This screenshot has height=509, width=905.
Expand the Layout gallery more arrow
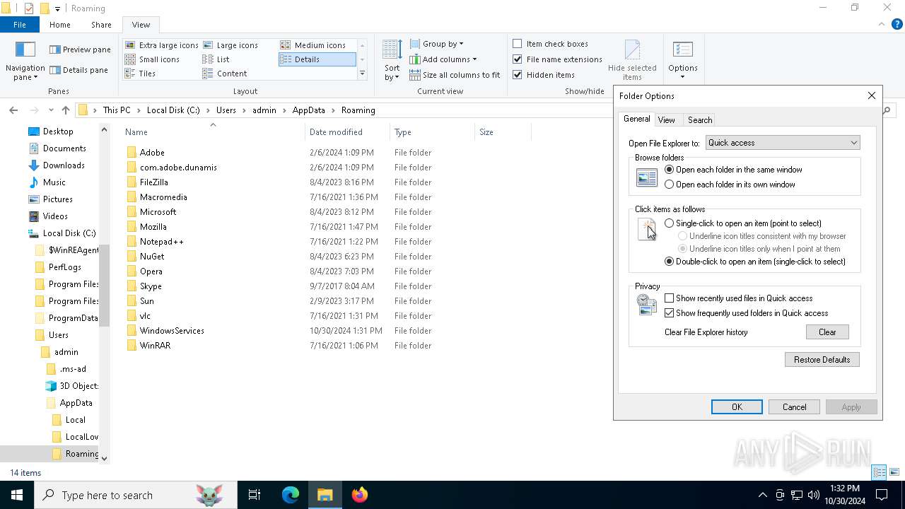point(362,74)
